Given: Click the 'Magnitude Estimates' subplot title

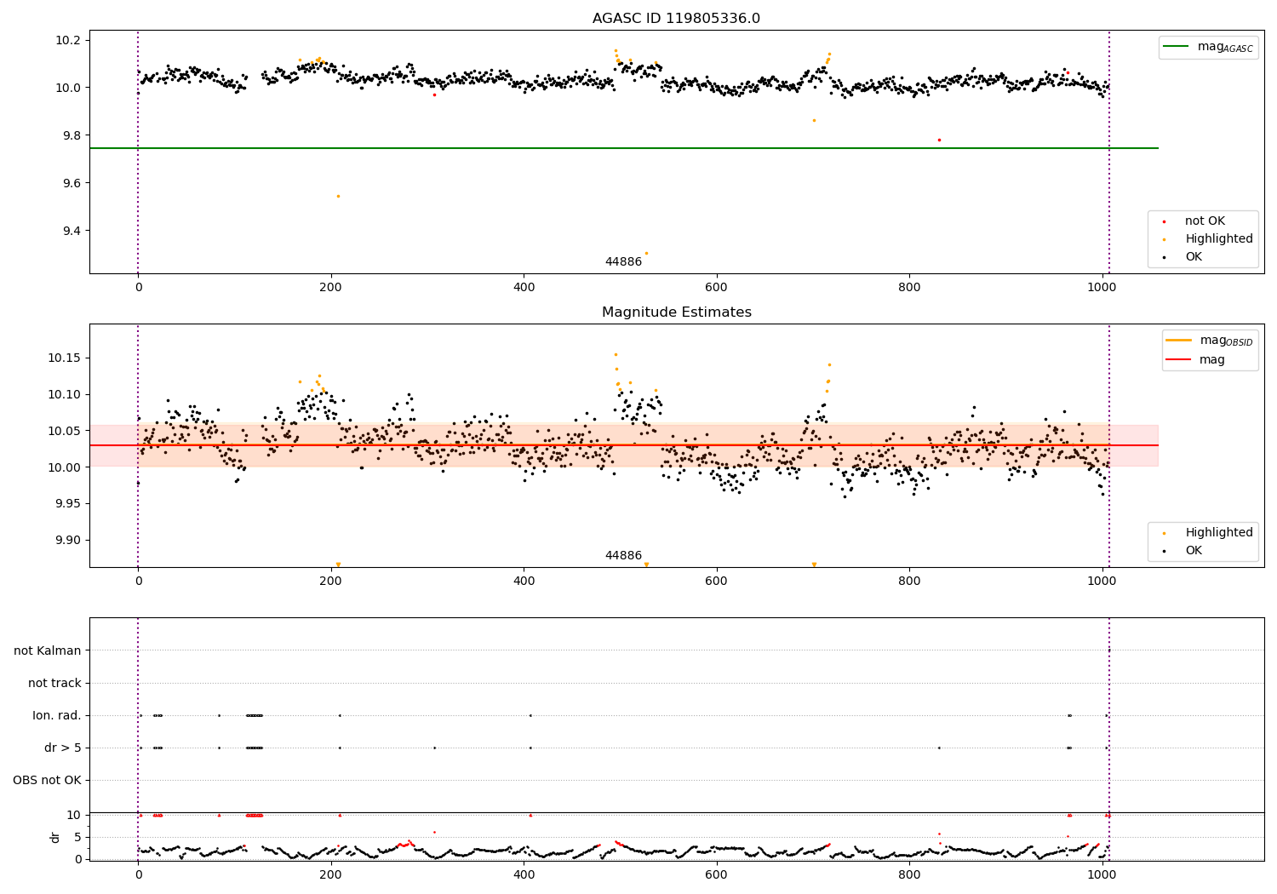Looking at the screenshot, I should pos(676,312).
